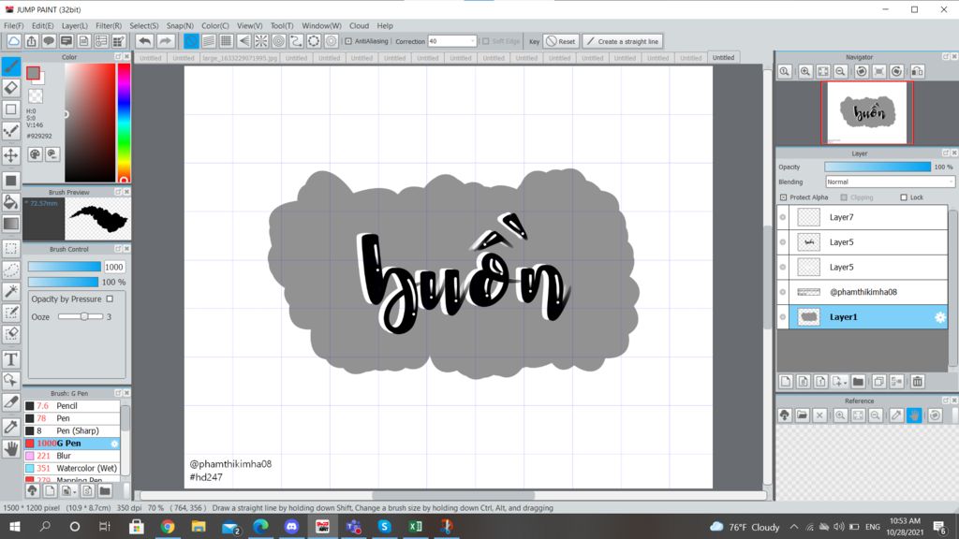Toggle visibility of @phamthikimha08 layer

[x=783, y=292]
